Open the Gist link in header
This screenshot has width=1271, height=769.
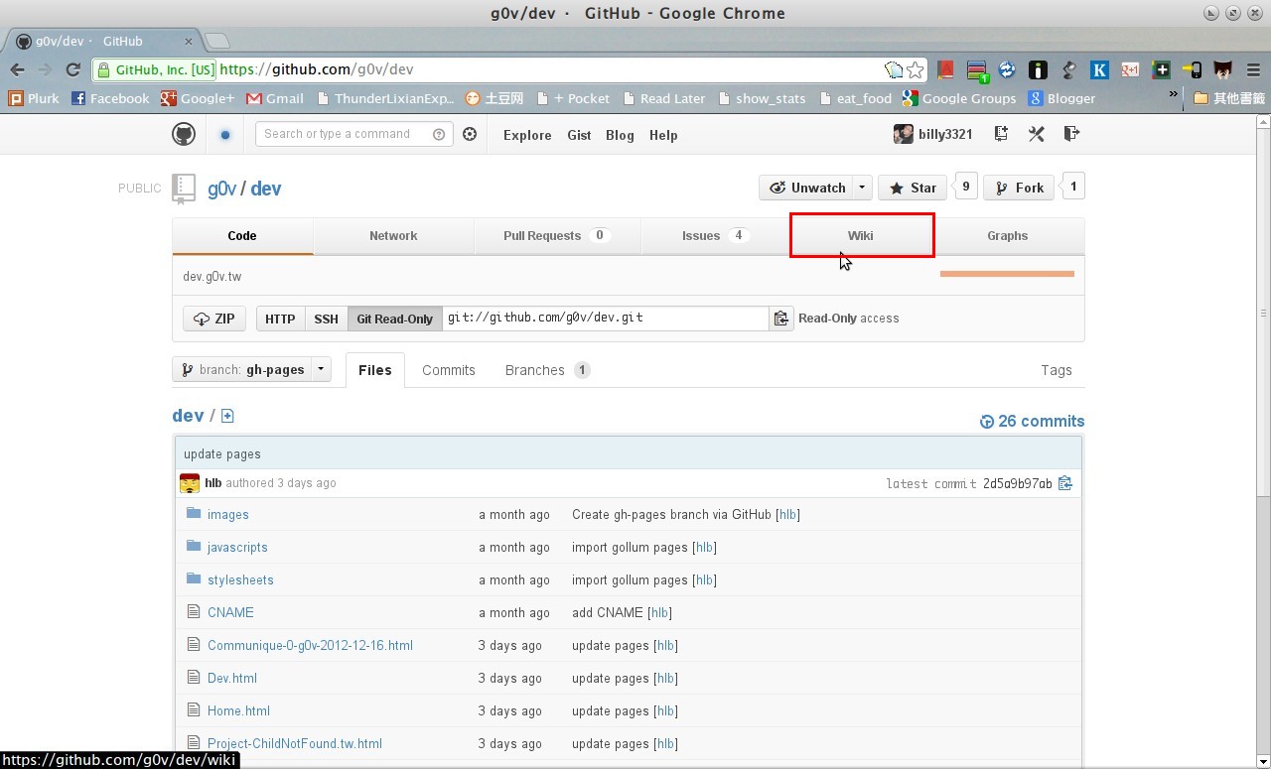pos(579,135)
